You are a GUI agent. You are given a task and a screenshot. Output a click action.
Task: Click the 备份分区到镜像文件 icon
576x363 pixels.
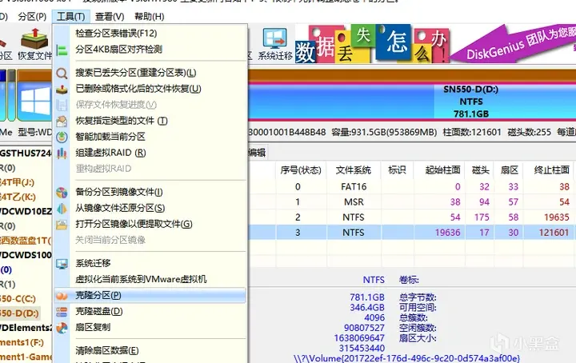point(62,193)
